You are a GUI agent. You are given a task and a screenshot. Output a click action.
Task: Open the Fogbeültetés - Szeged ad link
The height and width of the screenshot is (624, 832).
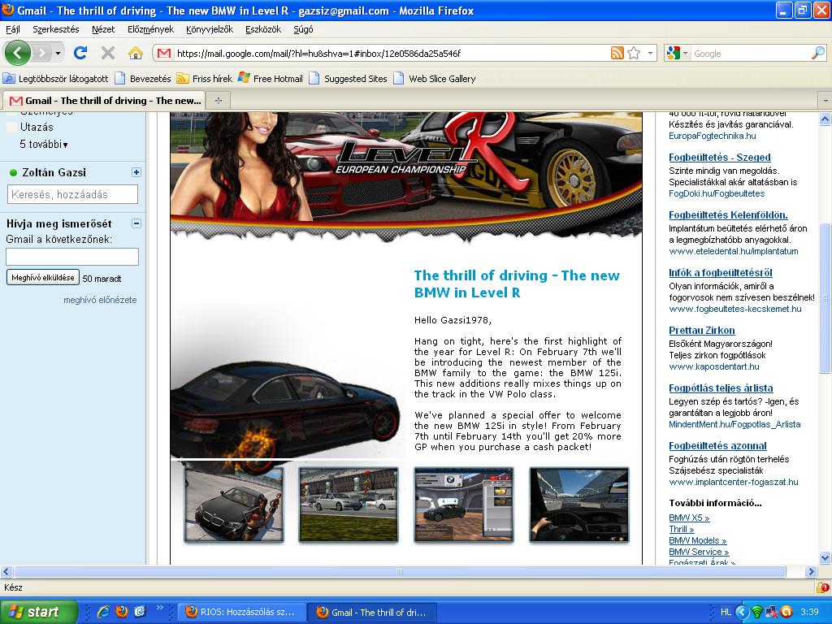(x=720, y=157)
